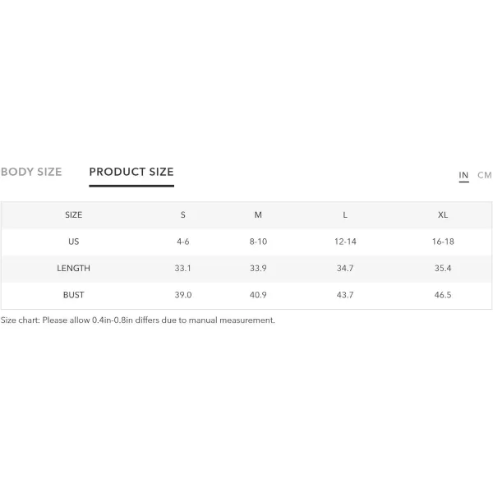Click bust value 46.5
493x493 pixels.
443,295
